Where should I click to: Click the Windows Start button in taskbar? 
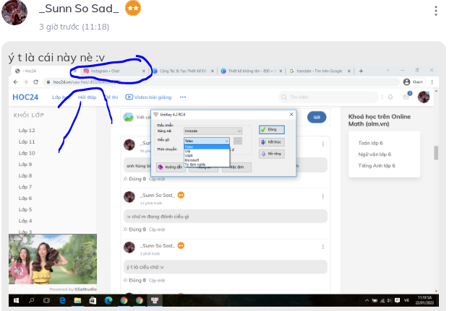[x=15, y=299]
